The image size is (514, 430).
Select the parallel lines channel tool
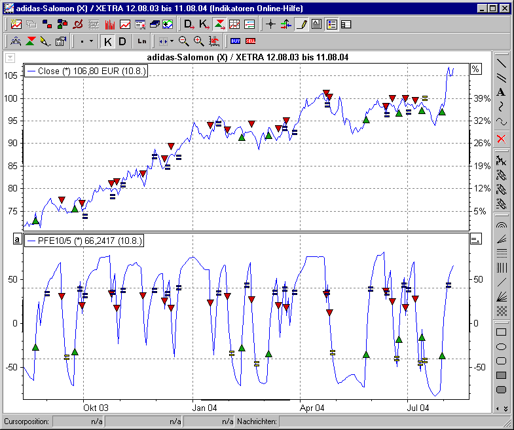(x=501, y=78)
